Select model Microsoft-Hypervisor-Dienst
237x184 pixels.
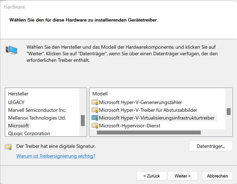pyautogui.click(x=130, y=126)
